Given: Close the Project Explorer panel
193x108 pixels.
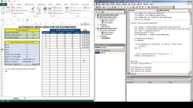Looking at the screenshot, I should click(125, 10).
